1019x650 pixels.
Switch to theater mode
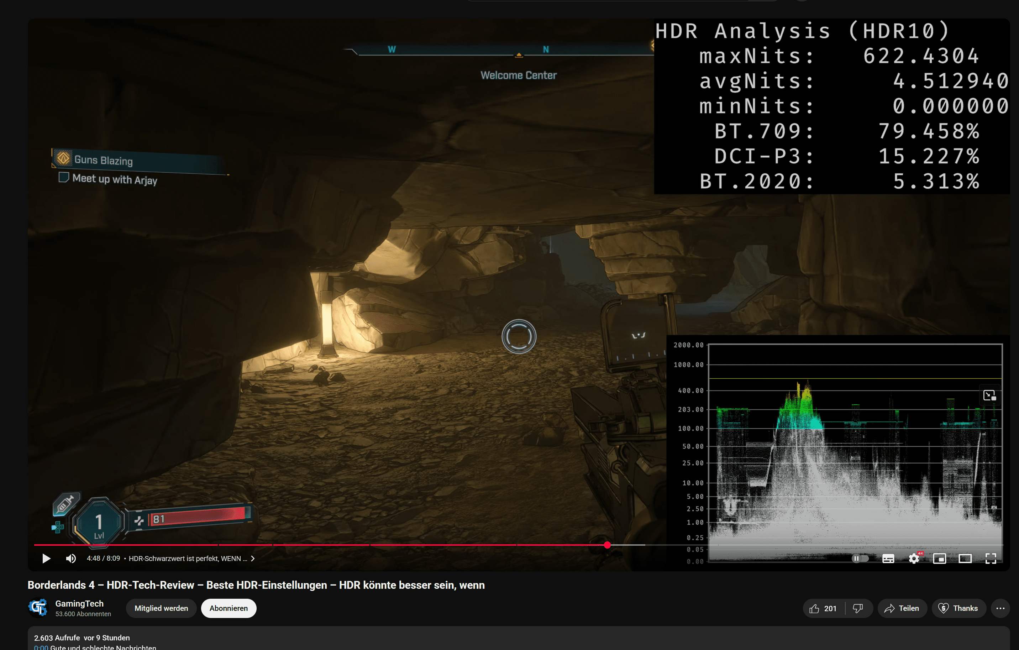coord(965,559)
